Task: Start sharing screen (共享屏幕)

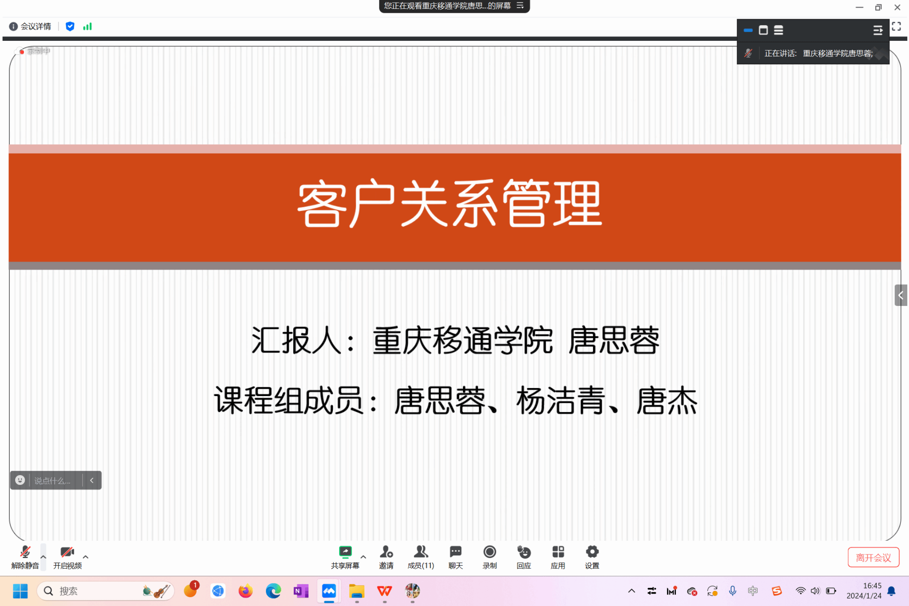Action: [x=345, y=557]
